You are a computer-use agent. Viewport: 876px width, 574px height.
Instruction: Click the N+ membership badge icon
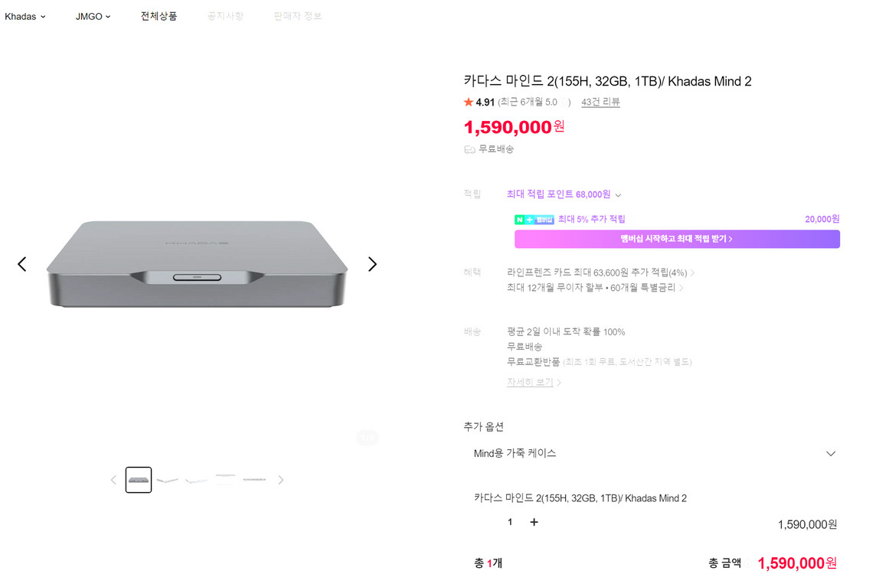(534, 220)
